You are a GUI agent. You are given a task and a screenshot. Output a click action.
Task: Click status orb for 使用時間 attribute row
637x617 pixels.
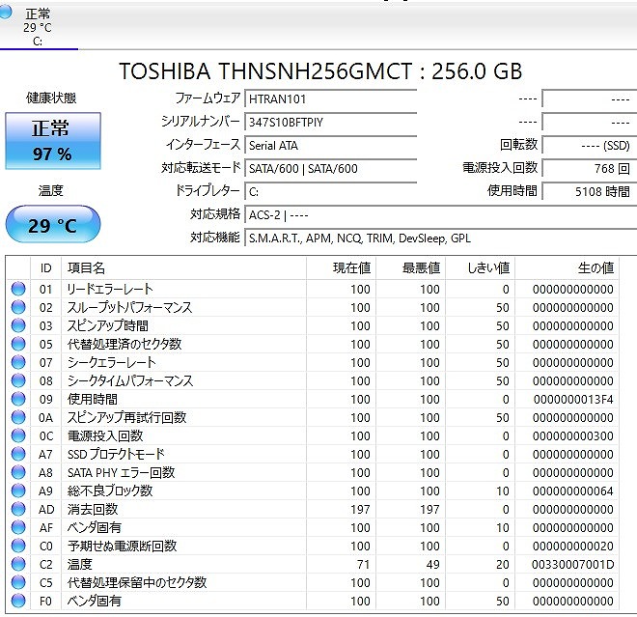18,399
